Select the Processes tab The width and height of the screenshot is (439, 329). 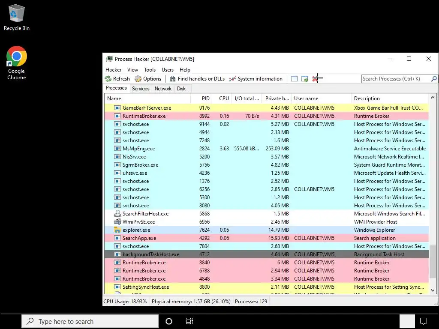116,88
